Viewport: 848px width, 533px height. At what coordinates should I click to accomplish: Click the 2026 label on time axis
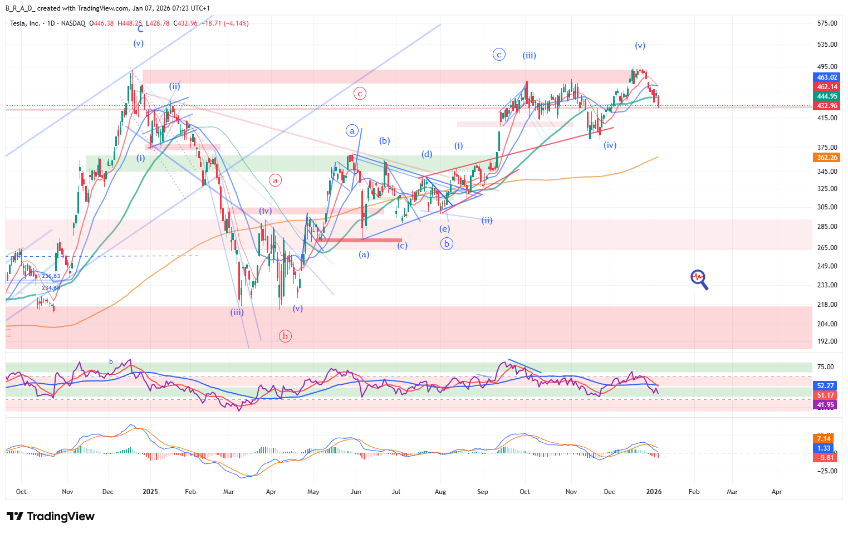[654, 492]
